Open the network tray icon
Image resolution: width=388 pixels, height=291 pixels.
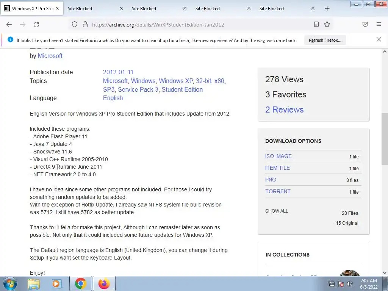[x=331, y=284]
